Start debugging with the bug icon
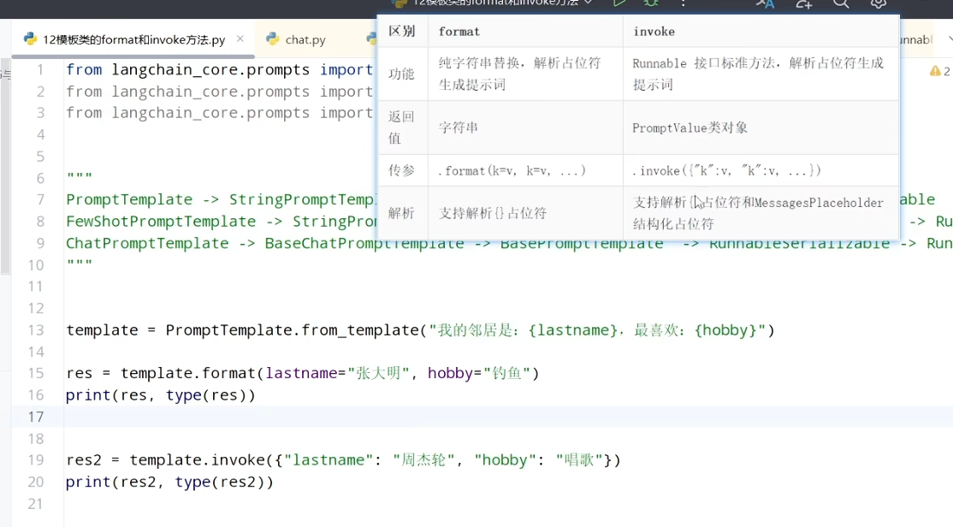Image resolution: width=953 pixels, height=527 pixels. click(651, 3)
